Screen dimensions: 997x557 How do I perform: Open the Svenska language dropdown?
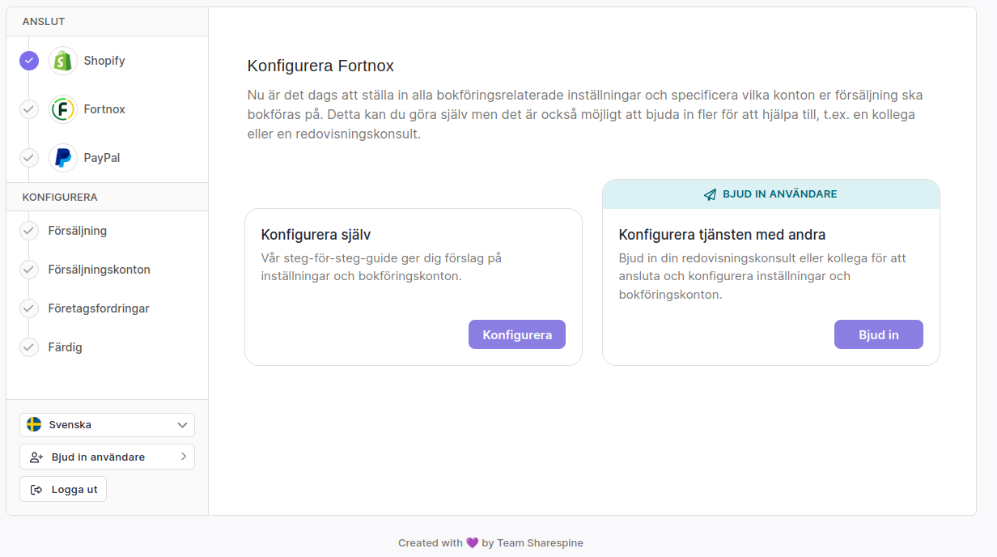107,425
